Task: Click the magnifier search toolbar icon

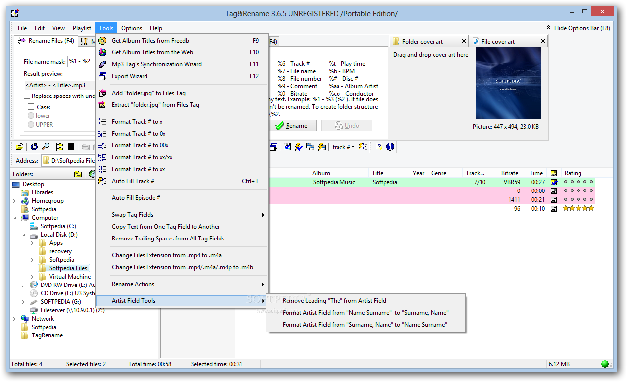Action: (x=45, y=147)
